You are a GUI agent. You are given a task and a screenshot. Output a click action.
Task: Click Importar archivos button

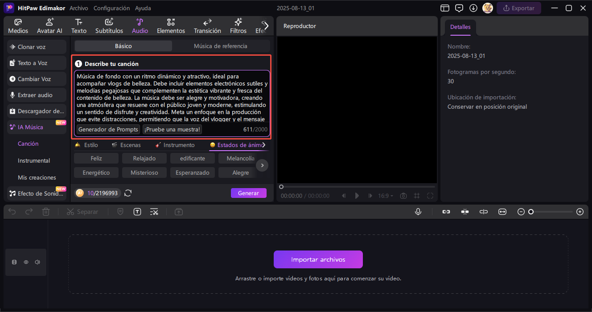[x=318, y=259]
